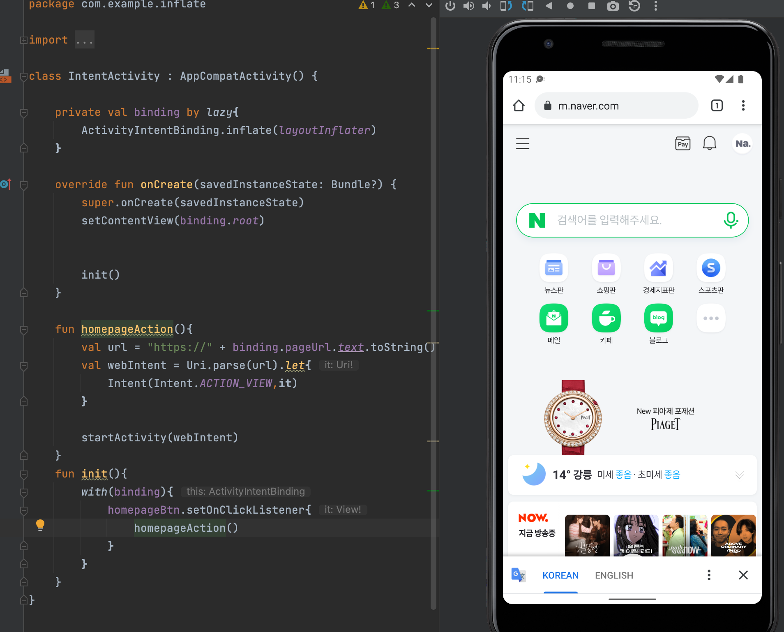This screenshot has width=784, height=632.
Task: Tap the emulator overview square button
Action: (x=592, y=6)
